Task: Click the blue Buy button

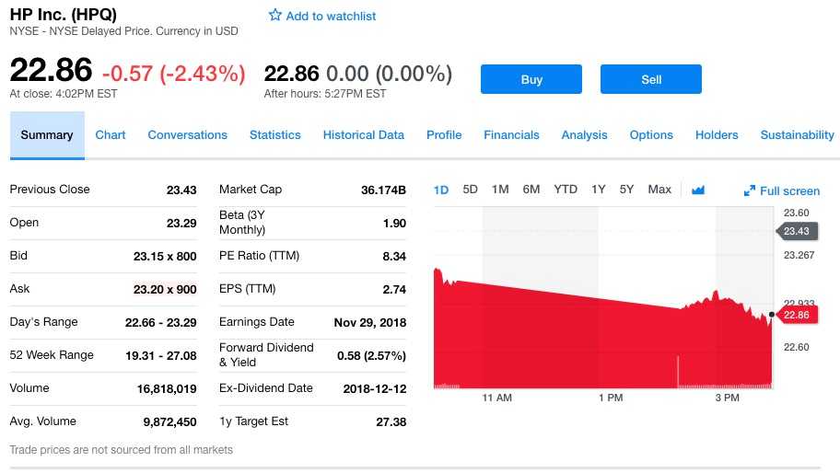Action: [x=531, y=79]
